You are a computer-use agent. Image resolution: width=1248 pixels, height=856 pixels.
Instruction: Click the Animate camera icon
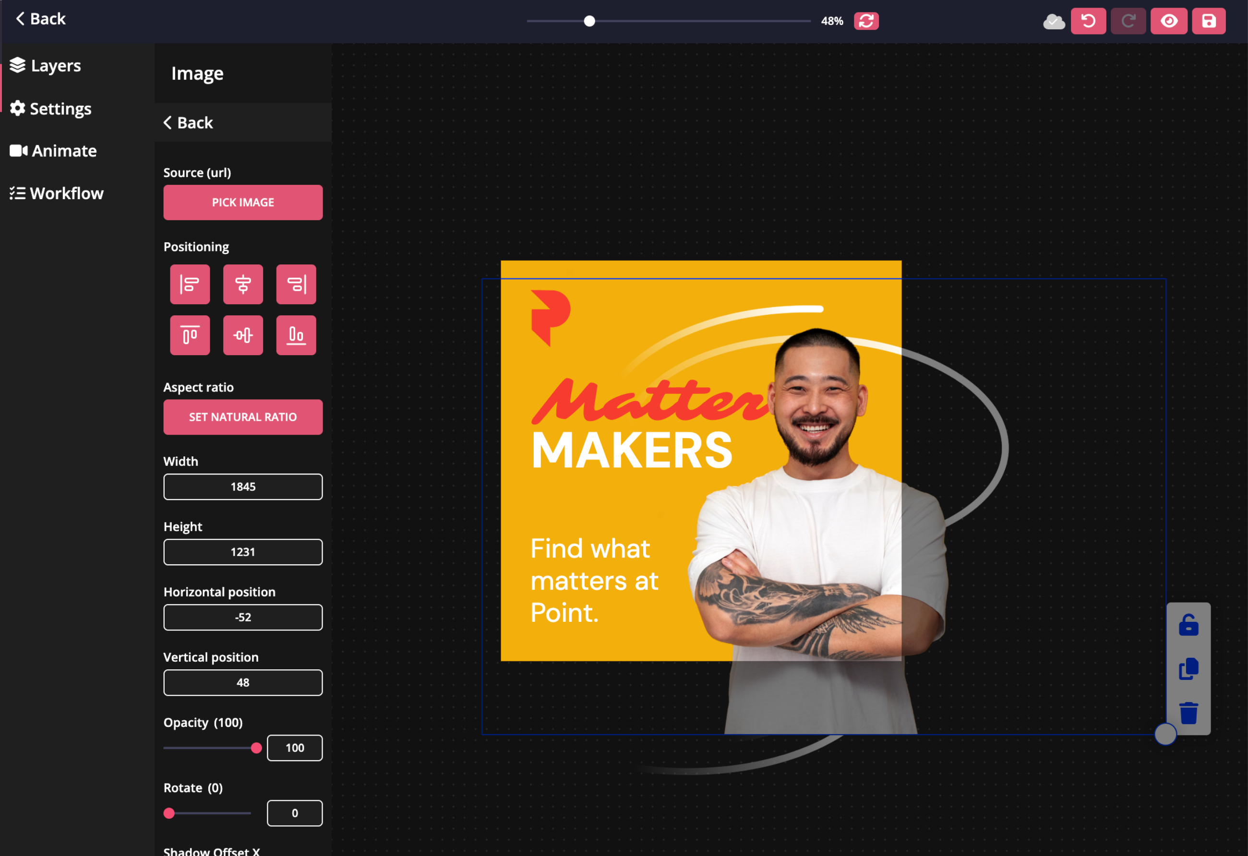19,151
